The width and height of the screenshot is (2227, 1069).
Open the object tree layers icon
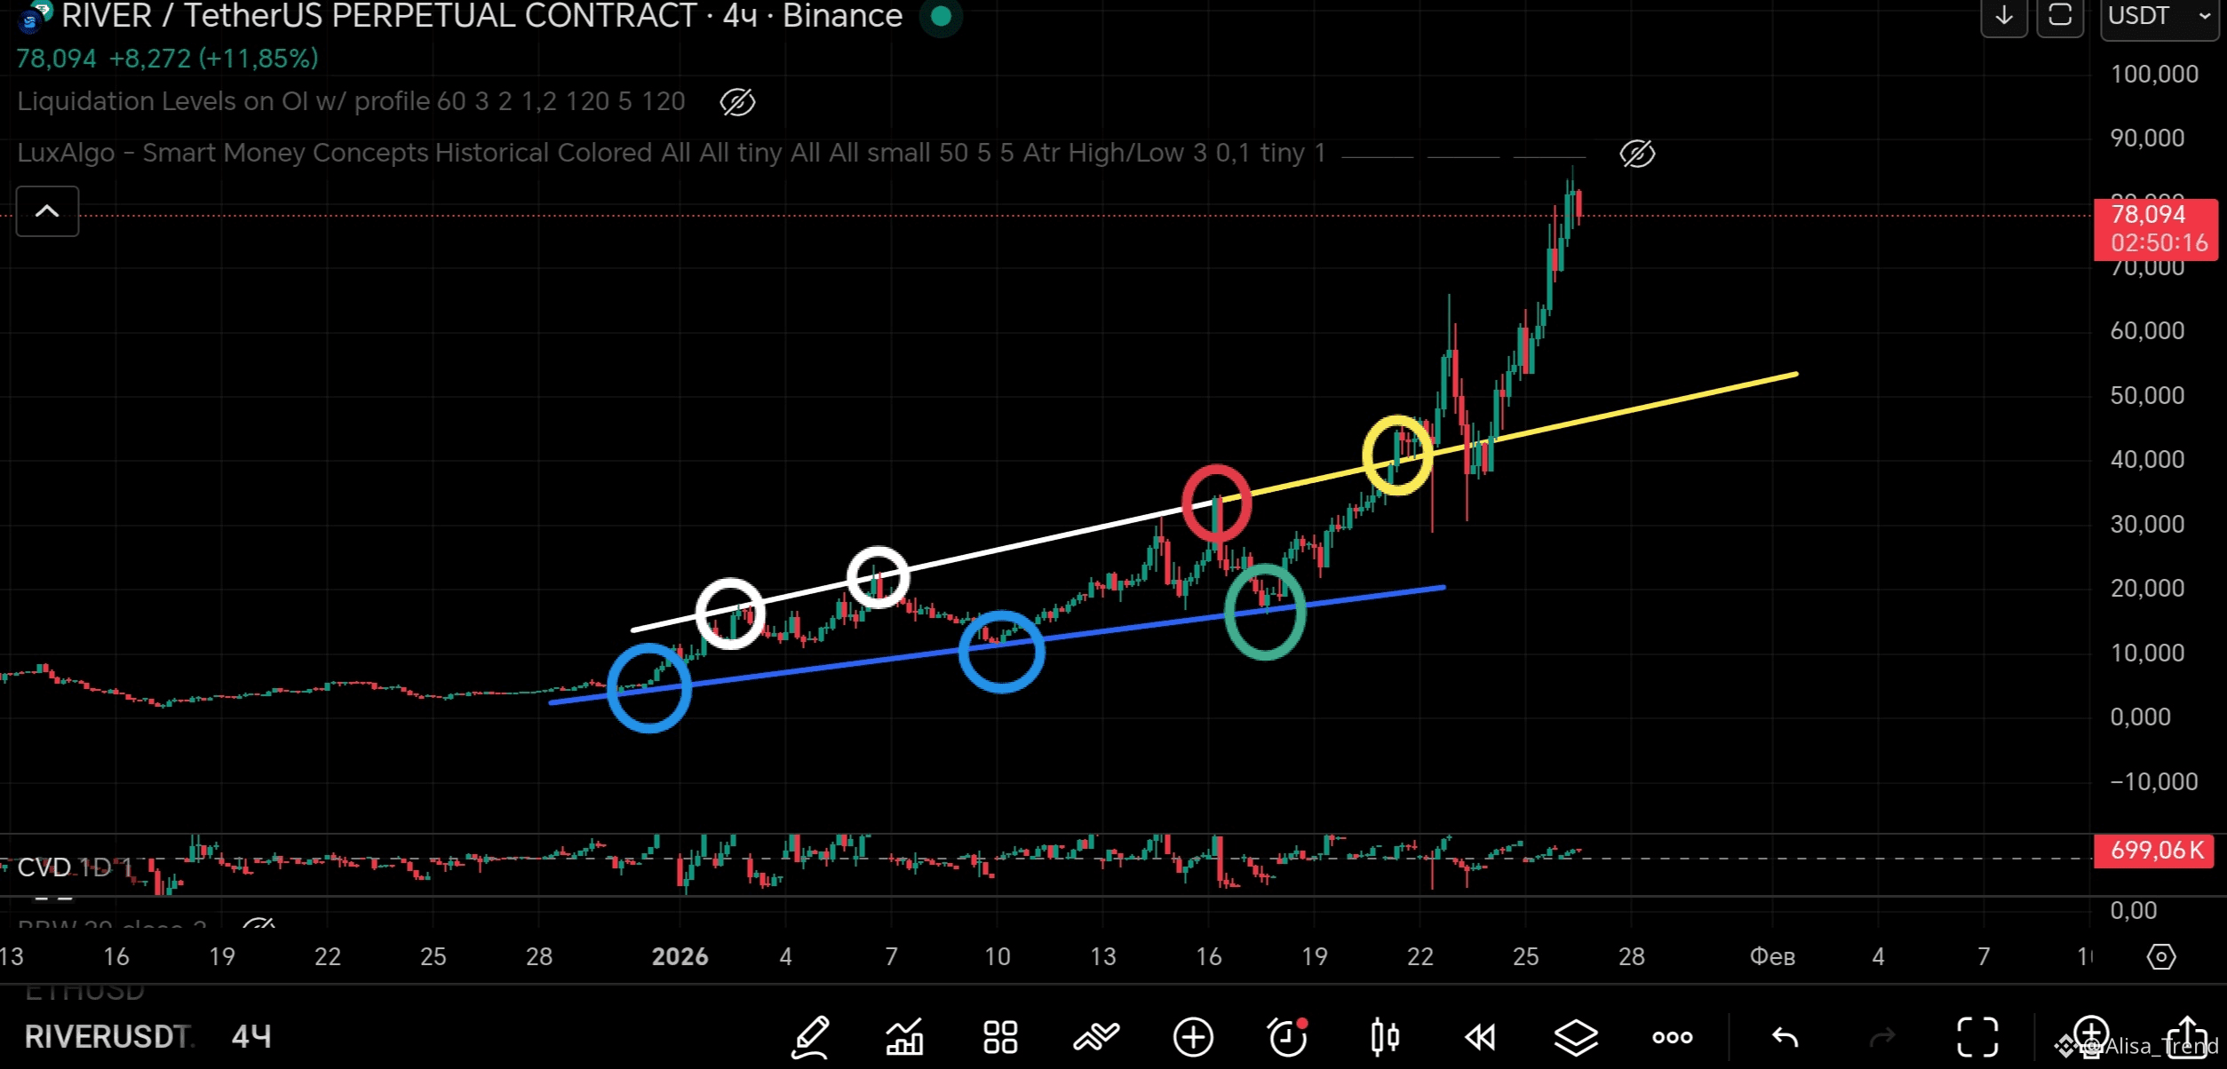coord(1575,1037)
